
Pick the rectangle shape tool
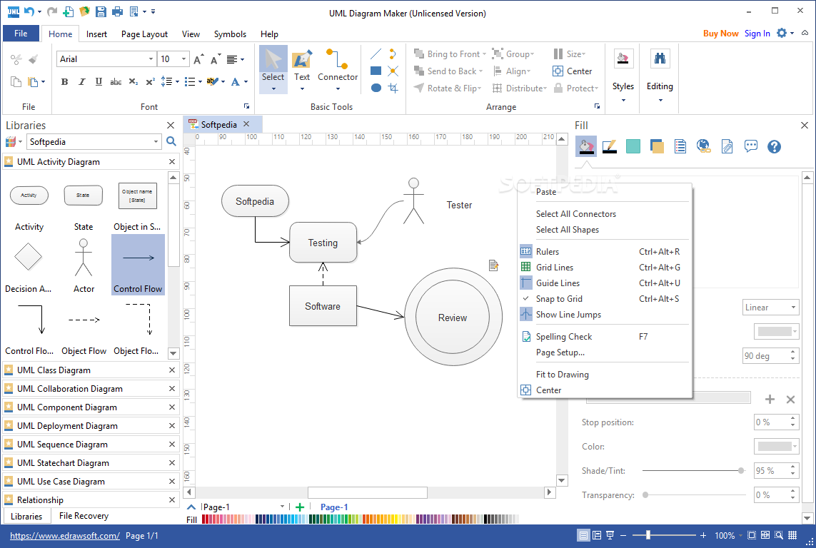pyautogui.click(x=376, y=71)
